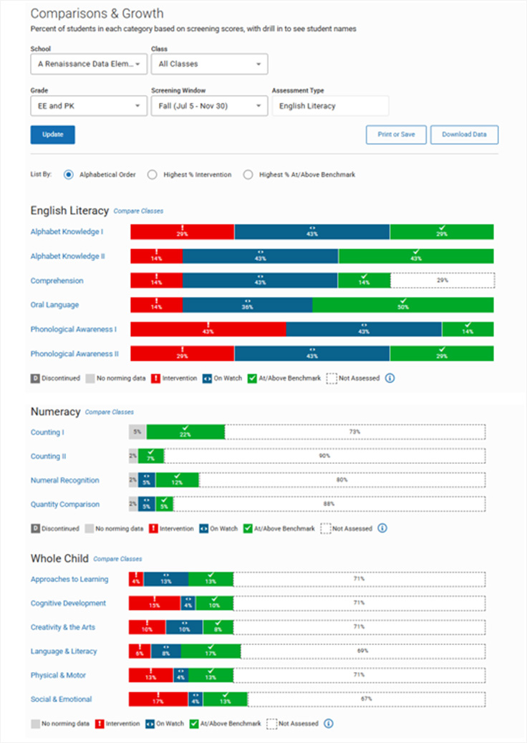This screenshot has width=527, height=743.
Task: Click Oral Language green 50% benchmark segment
Action: pyautogui.click(x=403, y=305)
